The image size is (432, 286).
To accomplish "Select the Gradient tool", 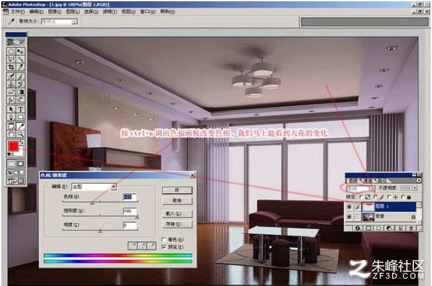I will point(21,92).
